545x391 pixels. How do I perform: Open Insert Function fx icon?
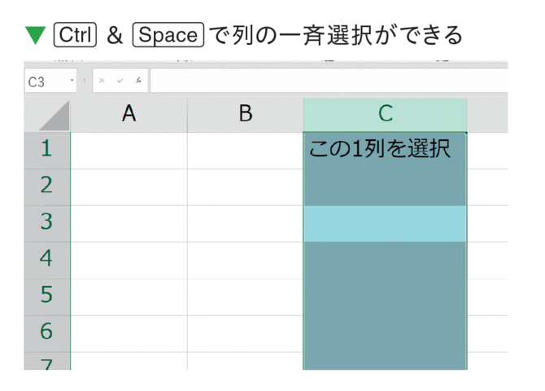pos(138,81)
